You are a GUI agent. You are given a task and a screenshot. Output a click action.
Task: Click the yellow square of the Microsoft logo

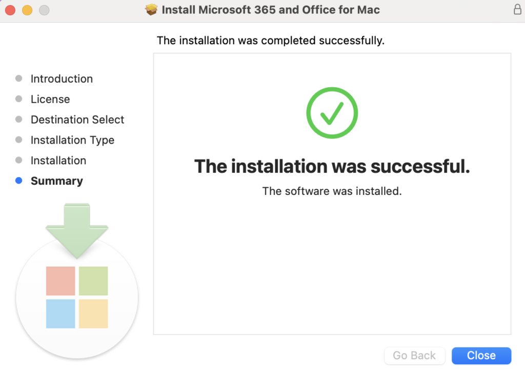[93, 314]
